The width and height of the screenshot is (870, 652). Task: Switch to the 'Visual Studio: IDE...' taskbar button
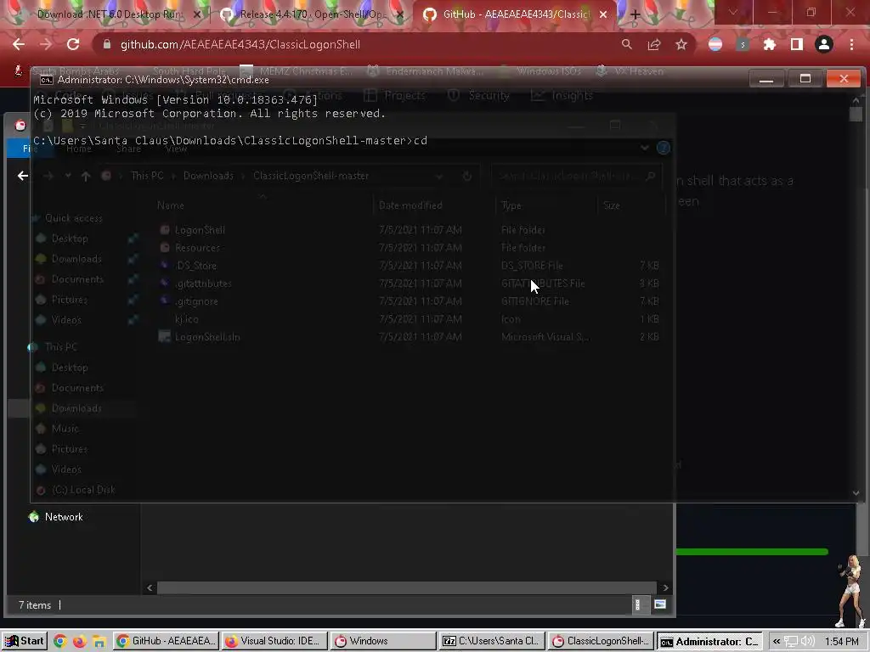pos(274,642)
